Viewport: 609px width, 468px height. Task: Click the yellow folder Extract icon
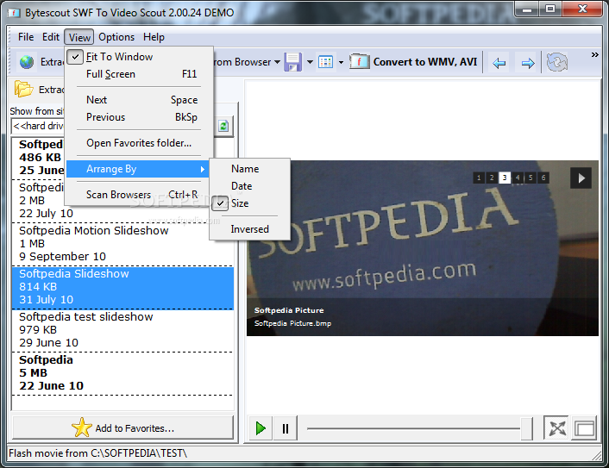tap(23, 89)
